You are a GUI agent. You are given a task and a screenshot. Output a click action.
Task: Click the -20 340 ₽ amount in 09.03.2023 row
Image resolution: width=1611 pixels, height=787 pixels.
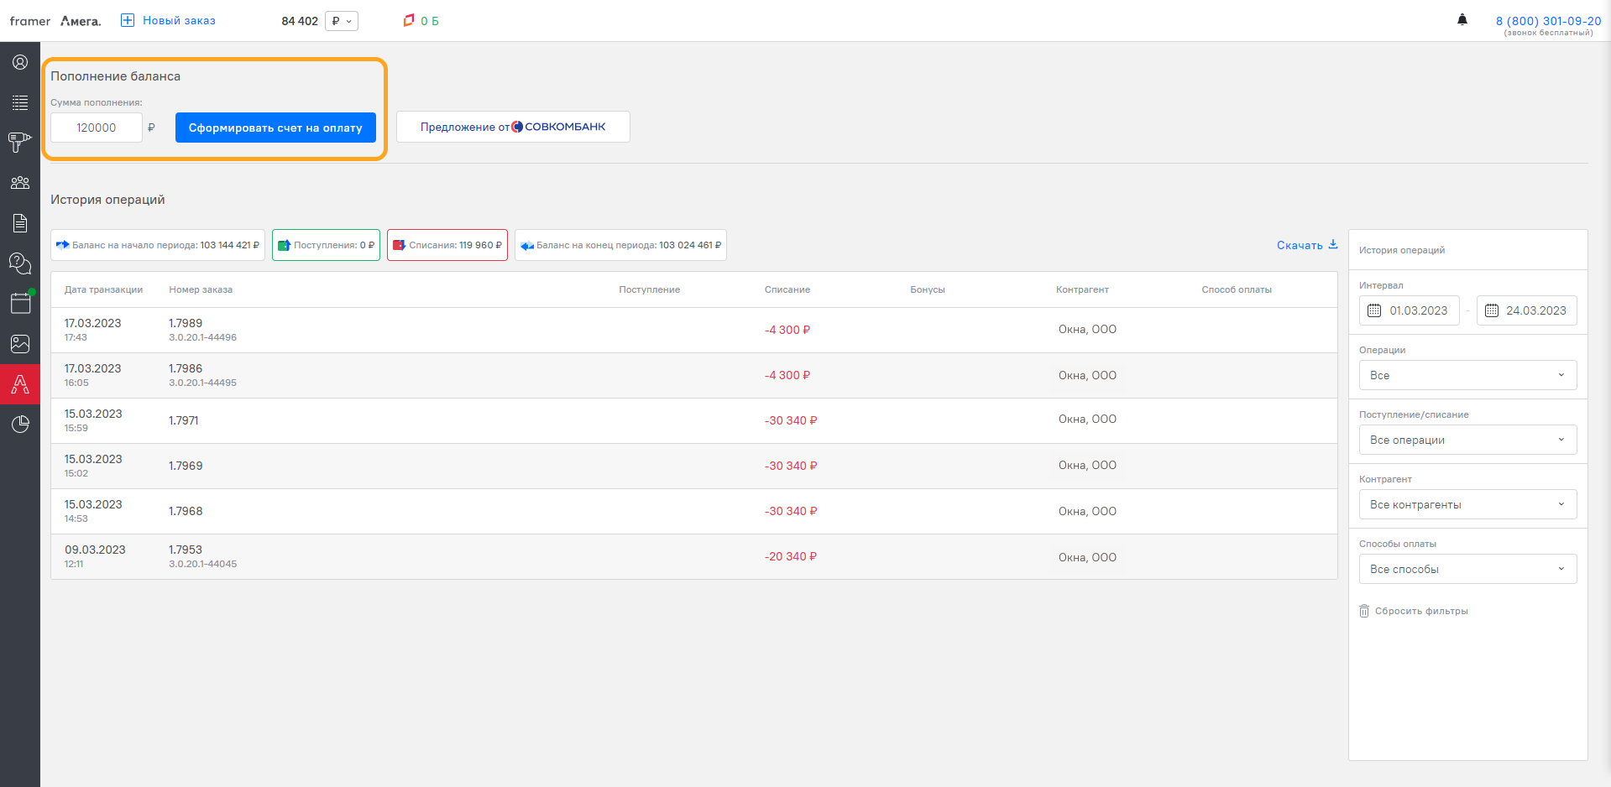pos(791,556)
